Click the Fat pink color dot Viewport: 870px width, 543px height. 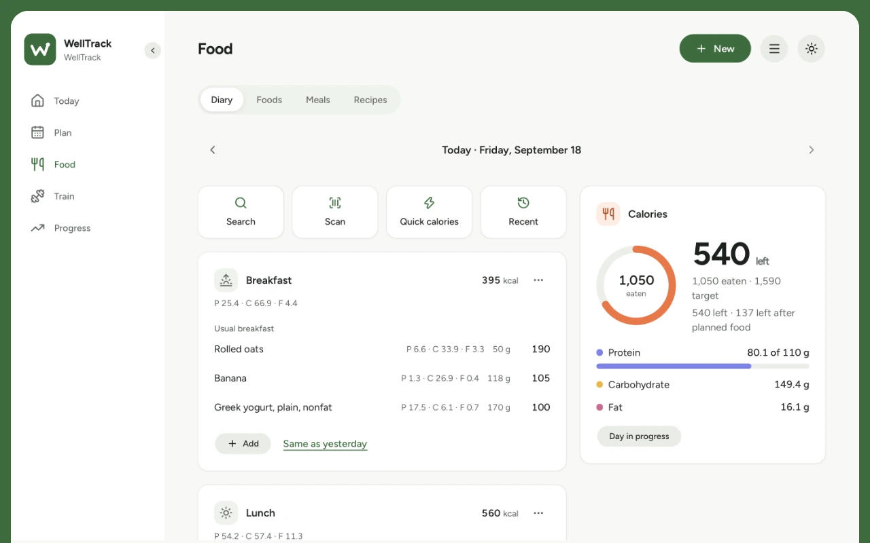click(599, 407)
